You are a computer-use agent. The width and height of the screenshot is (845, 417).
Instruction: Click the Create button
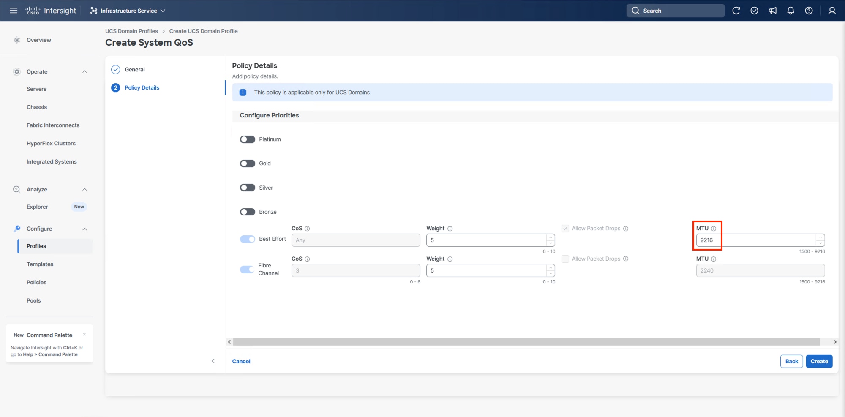click(819, 361)
